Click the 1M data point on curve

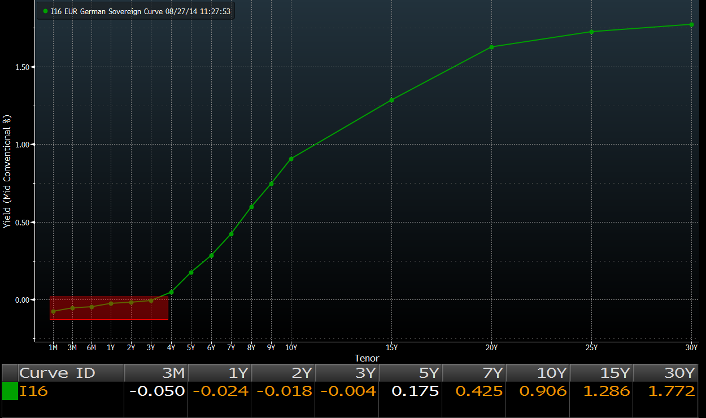(53, 311)
